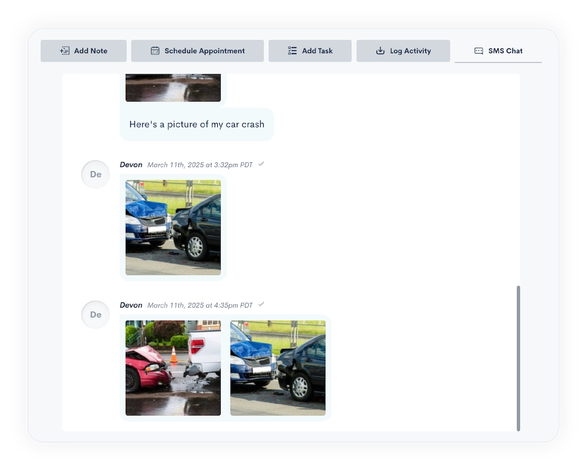Image resolution: width=586 pixels, height=471 pixels.
Task: Open the red car crash photo from 4:35pm
Action: tap(173, 368)
